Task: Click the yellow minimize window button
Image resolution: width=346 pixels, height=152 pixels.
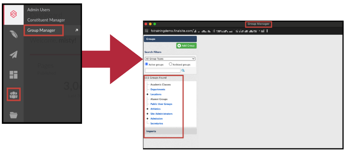Action: tap(150, 24)
